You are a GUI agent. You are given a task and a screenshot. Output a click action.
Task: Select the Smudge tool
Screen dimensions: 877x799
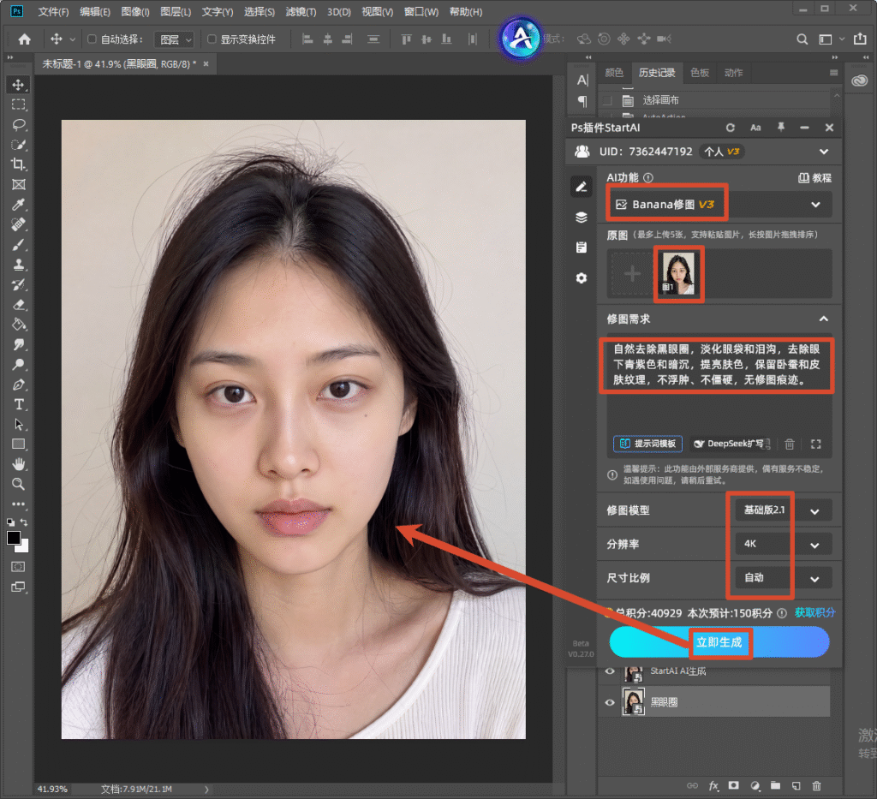pyautogui.click(x=19, y=344)
